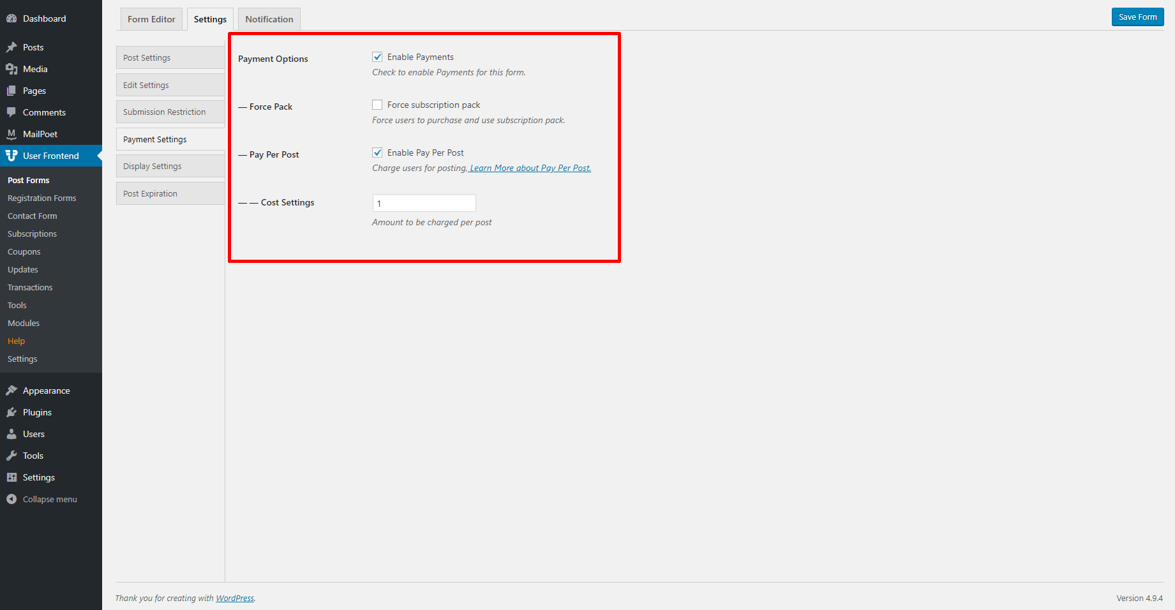The image size is (1175, 610).
Task: Switch to the Form Editor tab
Action: [151, 19]
